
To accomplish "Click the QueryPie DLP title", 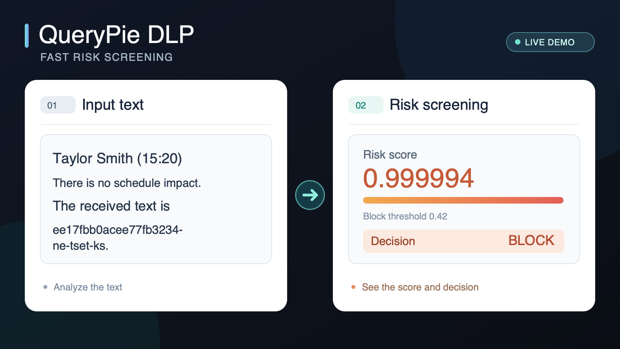I will coord(116,35).
